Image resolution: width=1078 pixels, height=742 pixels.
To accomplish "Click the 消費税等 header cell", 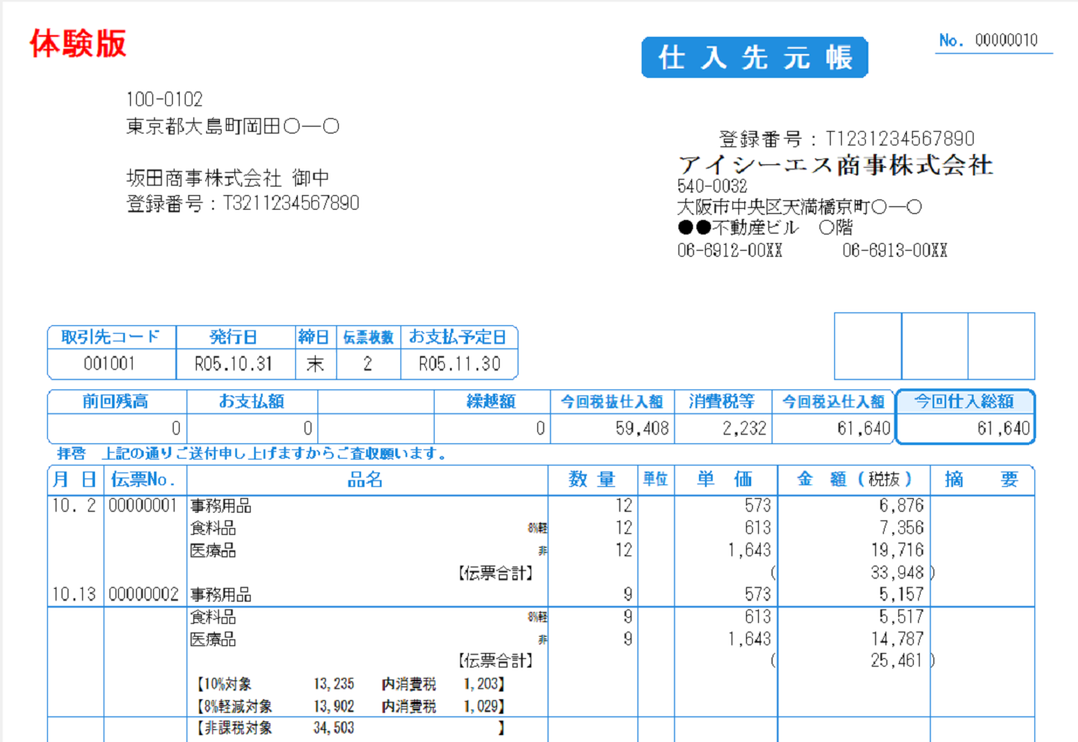I will tap(722, 402).
